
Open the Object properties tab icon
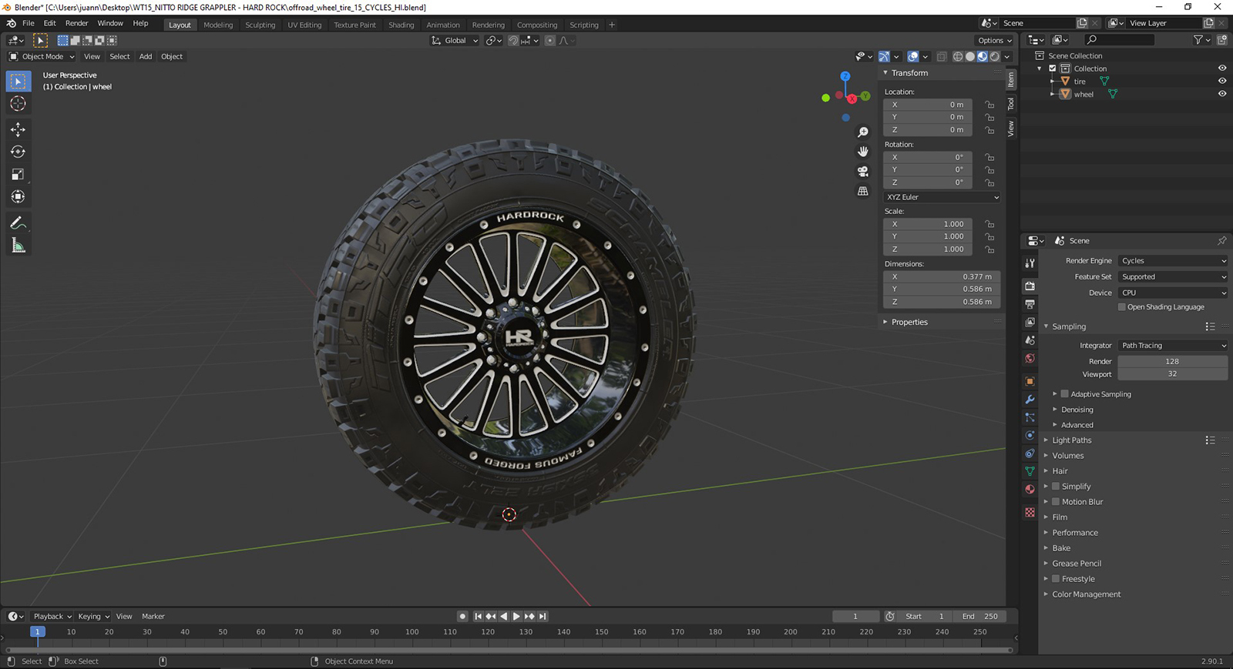click(x=1030, y=381)
